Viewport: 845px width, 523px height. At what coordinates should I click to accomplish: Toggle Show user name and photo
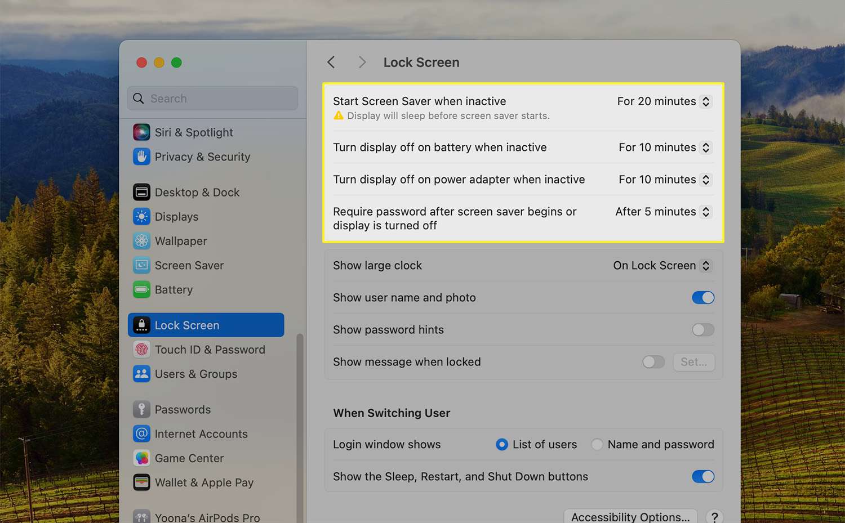[x=702, y=298]
